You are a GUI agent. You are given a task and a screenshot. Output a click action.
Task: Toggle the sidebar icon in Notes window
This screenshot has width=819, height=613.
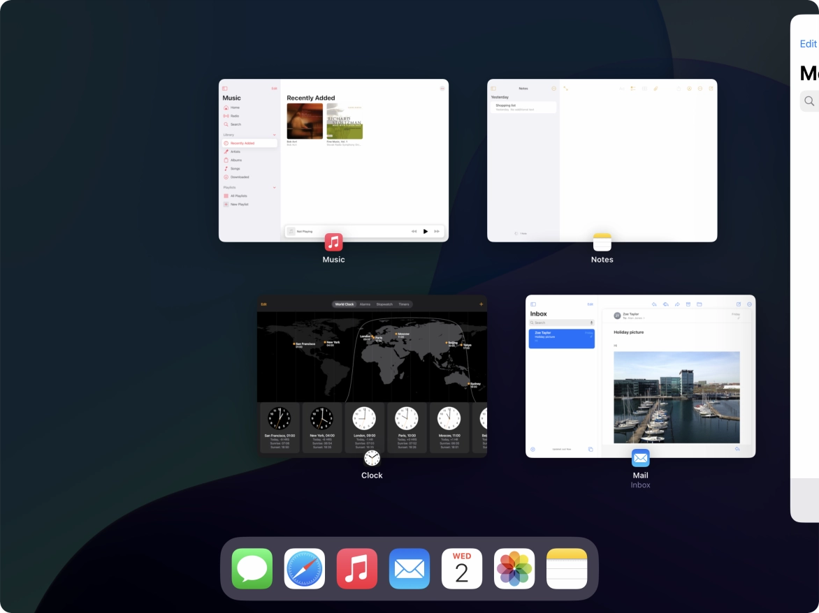pos(493,89)
